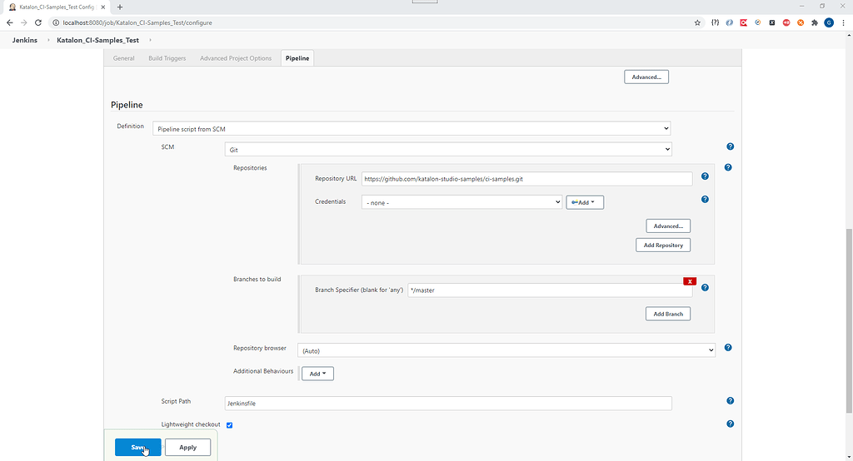The height and width of the screenshot is (461, 853).
Task: Open the Jenkins breadcrumb link
Action: point(25,40)
